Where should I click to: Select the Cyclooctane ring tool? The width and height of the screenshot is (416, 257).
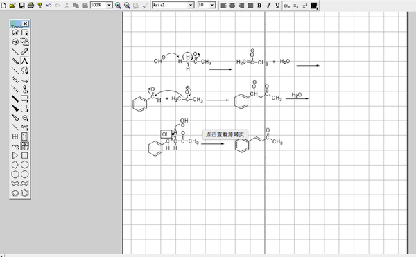tap(25, 175)
